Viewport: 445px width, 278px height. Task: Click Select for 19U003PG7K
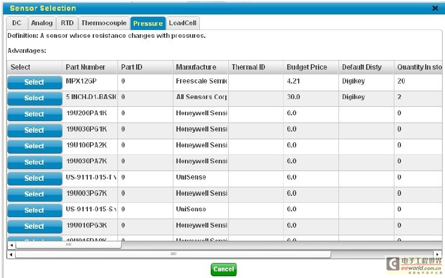[34, 194]
